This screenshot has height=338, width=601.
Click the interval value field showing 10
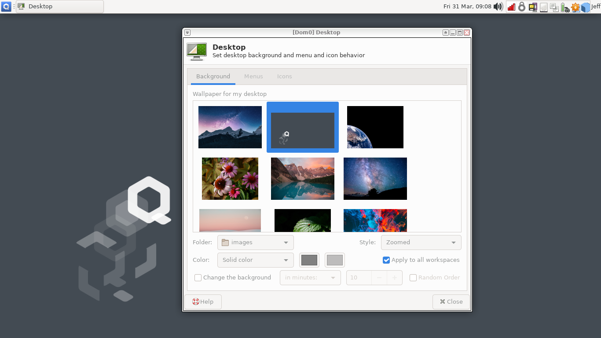click(x=359, y=278)
